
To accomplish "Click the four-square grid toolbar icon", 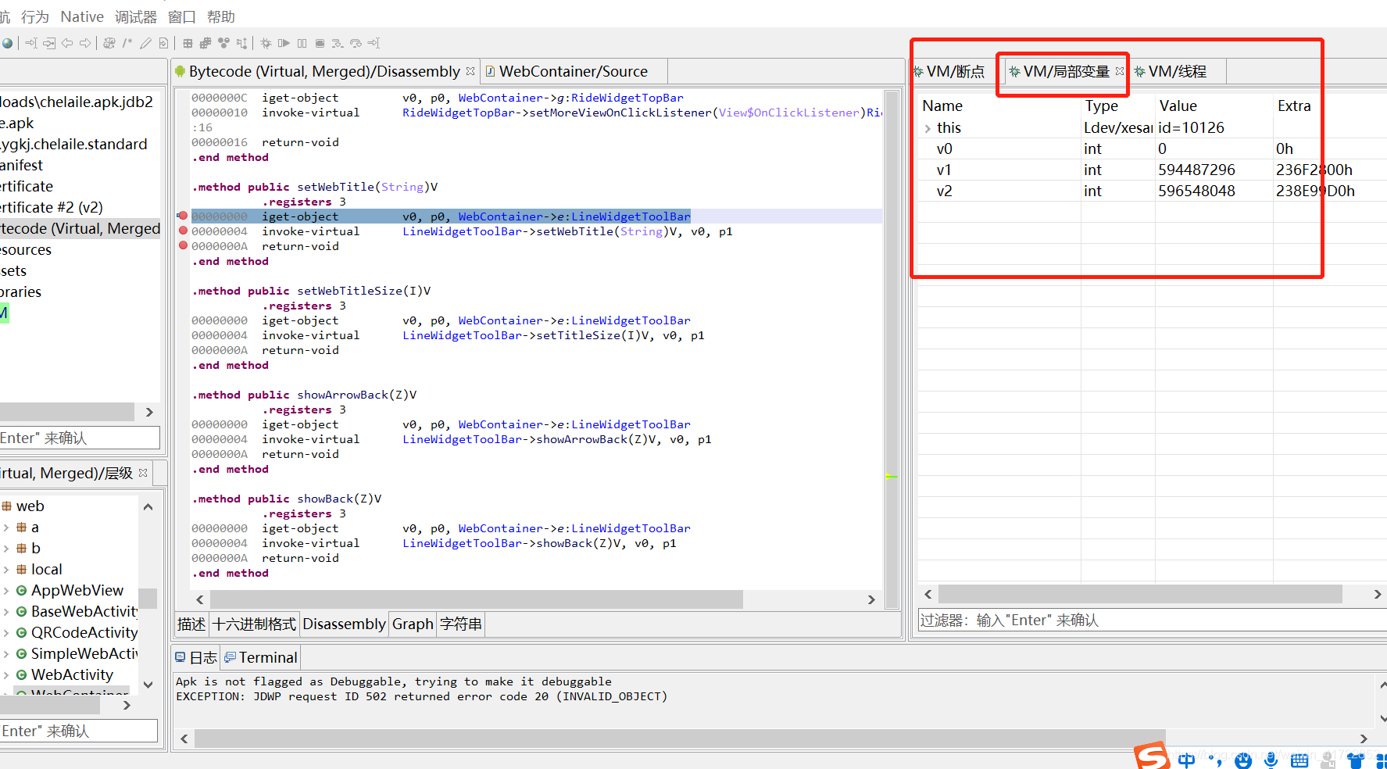I will point(188,44).
